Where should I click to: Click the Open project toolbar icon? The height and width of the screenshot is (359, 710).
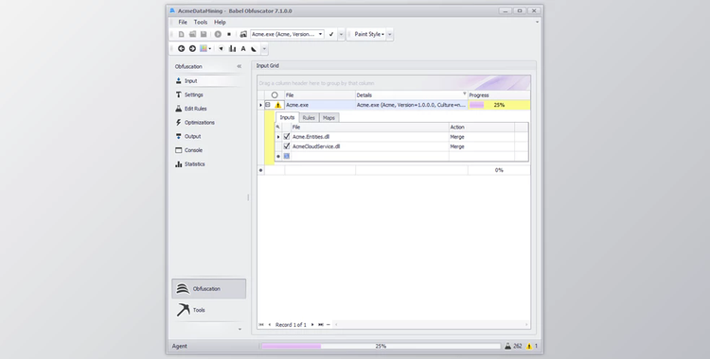192,34
